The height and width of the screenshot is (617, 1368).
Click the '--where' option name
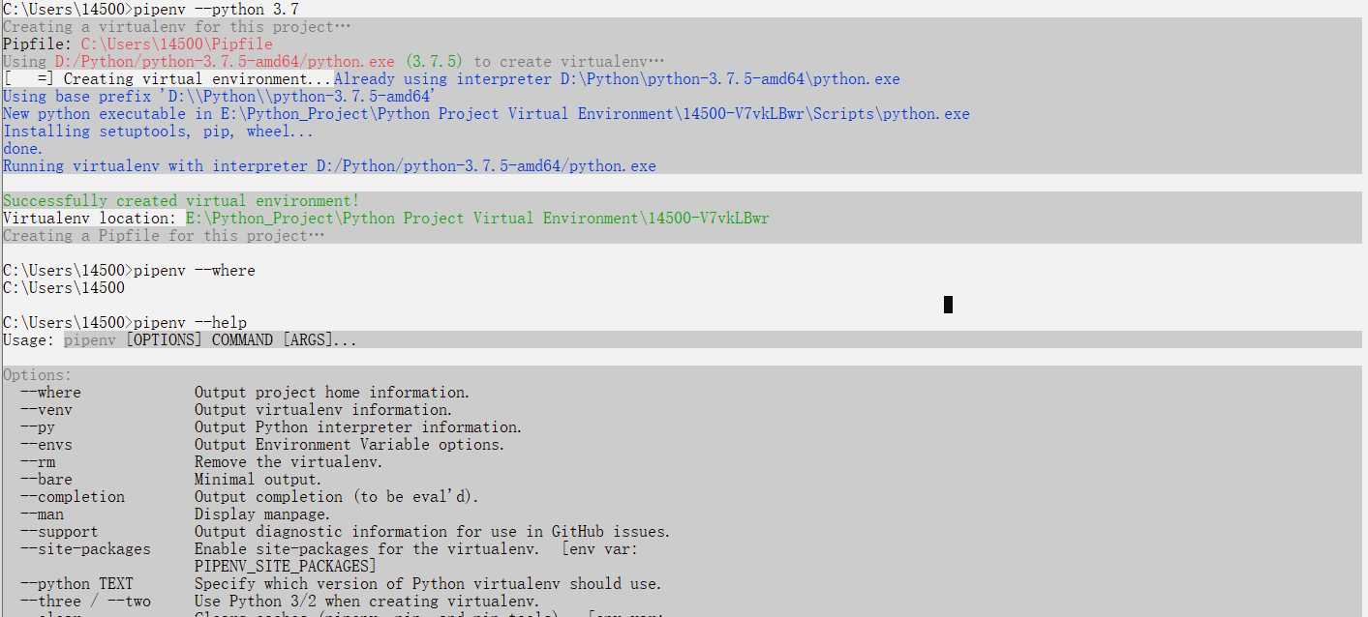coord(50,393)
